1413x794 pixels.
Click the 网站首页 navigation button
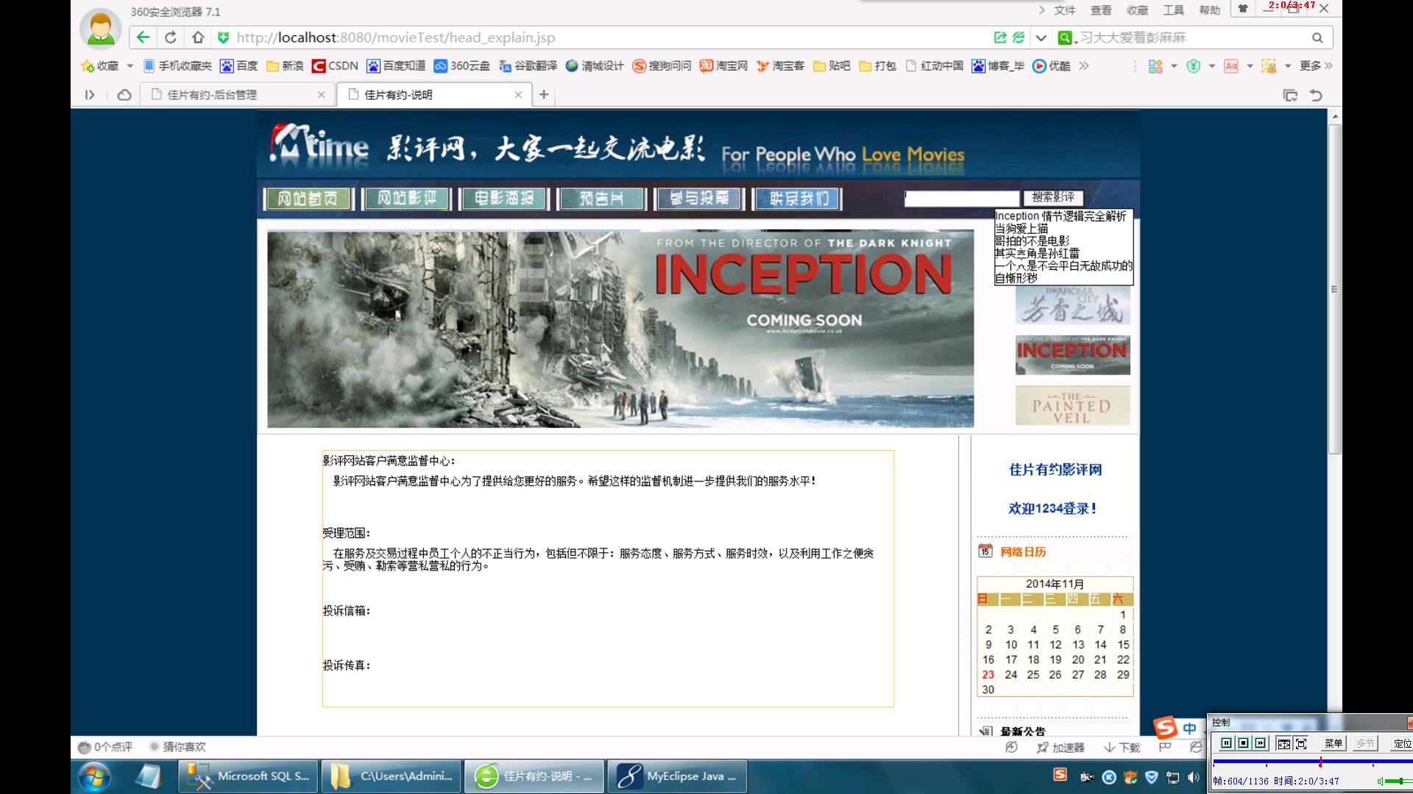(x=308, y=198)
